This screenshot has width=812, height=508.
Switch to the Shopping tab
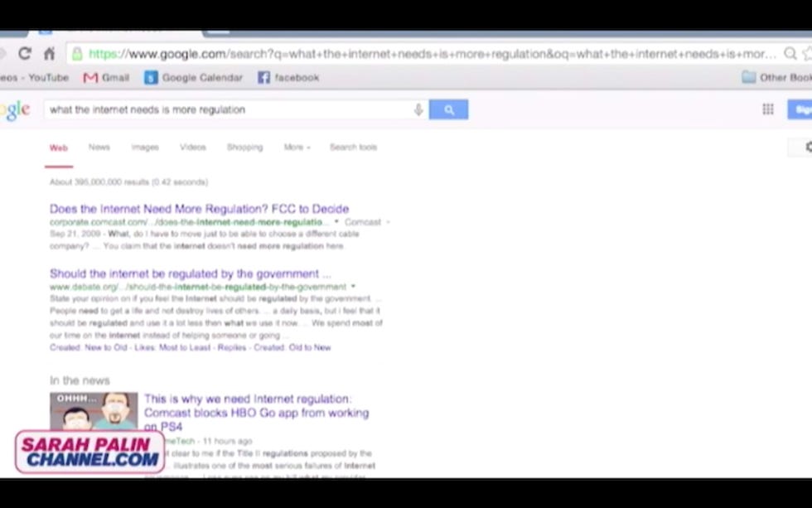(245, 148)
